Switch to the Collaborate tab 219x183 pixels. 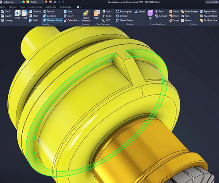pos(65,7)
